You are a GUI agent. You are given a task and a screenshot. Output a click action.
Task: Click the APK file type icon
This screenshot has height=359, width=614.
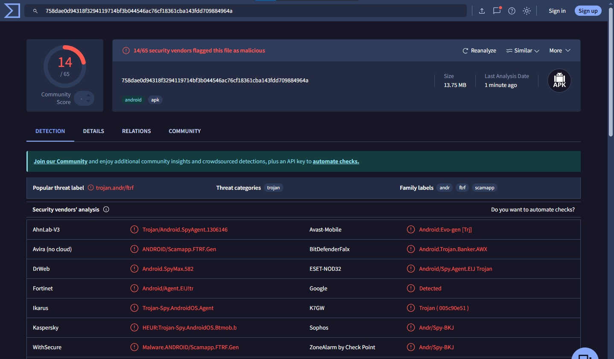[559, 81]
